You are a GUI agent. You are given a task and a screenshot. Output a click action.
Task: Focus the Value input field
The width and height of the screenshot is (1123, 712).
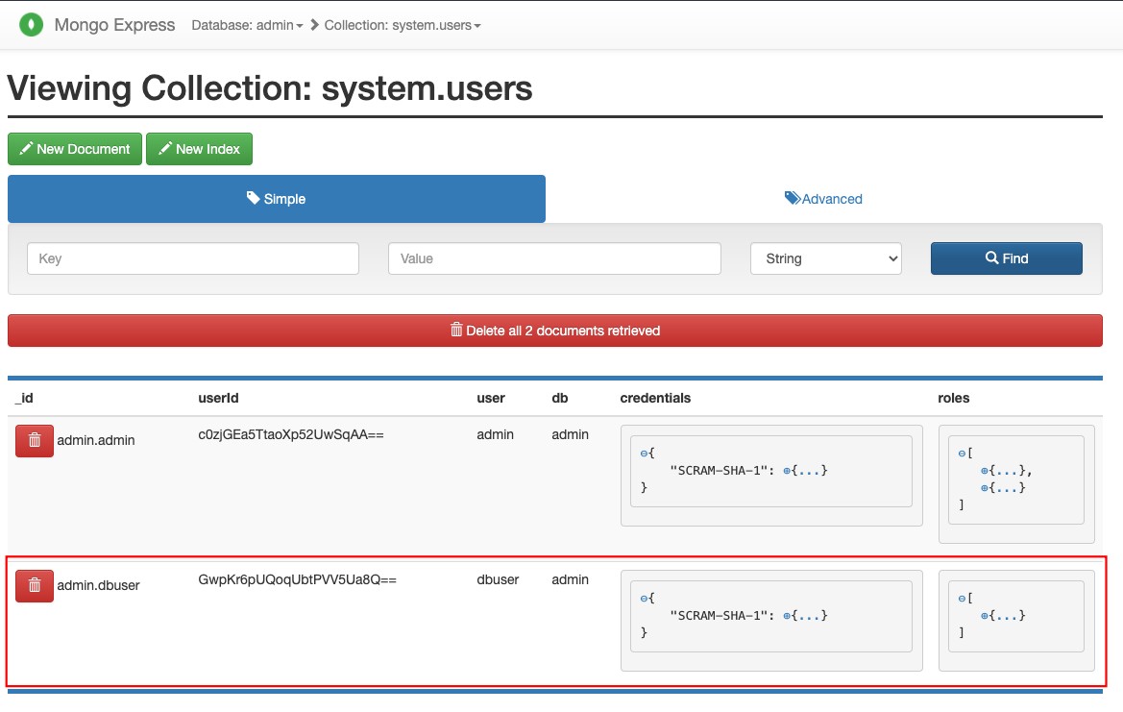point(554,258)
